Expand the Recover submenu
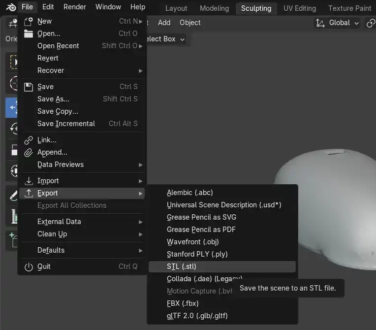Screen dimensions: 376x330 point(82,70)
